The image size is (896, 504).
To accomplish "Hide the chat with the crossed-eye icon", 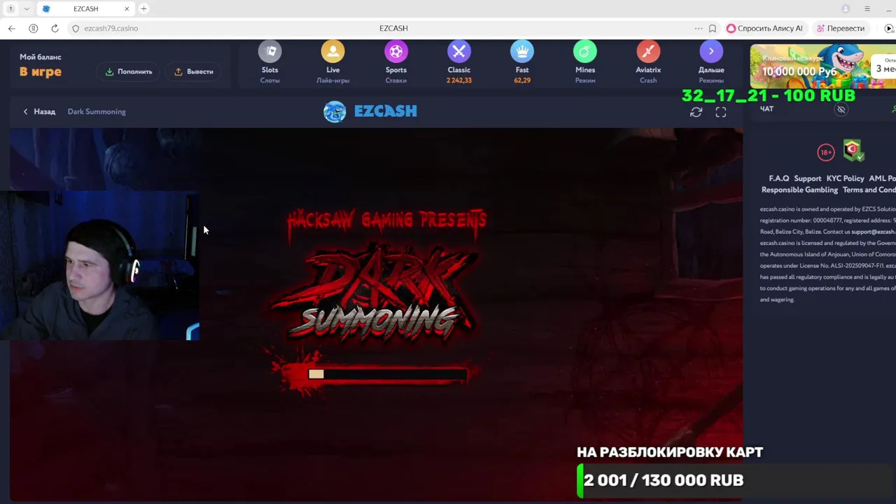I will coord(841,109).
